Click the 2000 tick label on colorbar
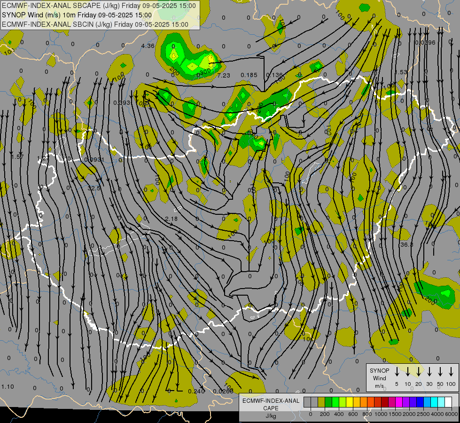460x423 pixels. pyautogui.click(x=409, y=414)
